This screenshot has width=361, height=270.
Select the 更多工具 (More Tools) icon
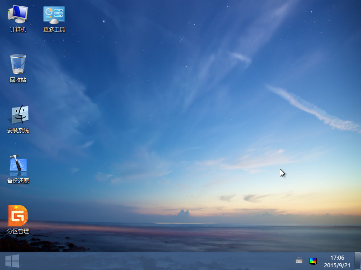[x=54, y=14]
